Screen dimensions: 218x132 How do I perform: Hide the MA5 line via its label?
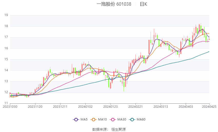pyautogui.click(x=84, y=119)
